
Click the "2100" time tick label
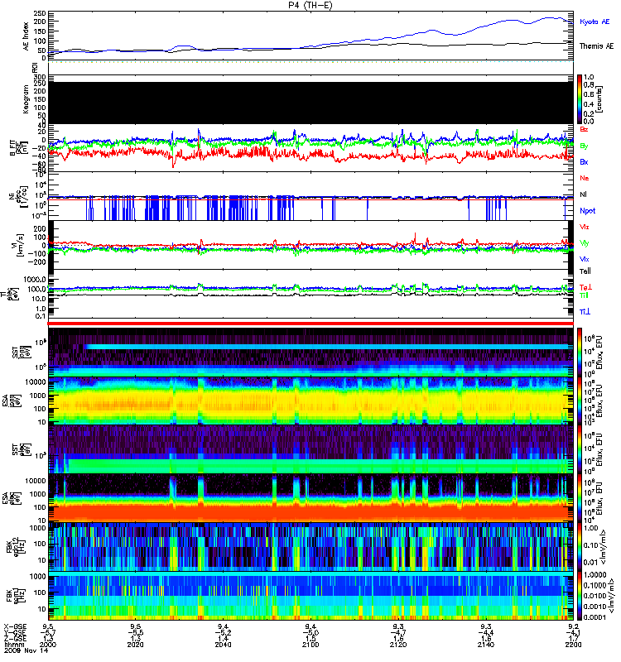(x=310, y=645)
